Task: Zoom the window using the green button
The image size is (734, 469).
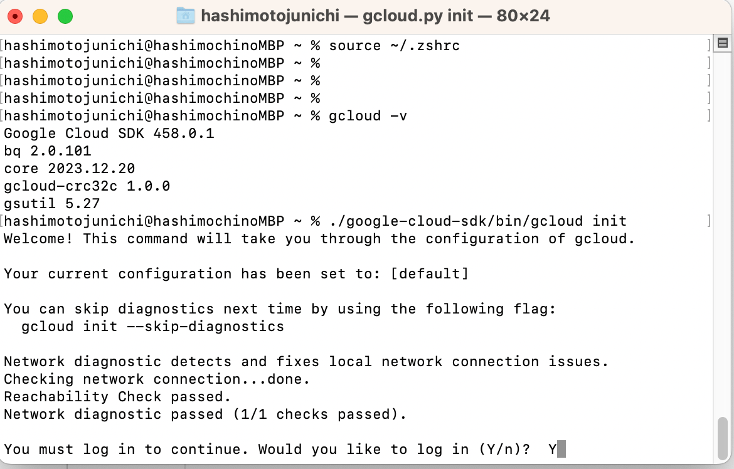Action: [65, 16]
